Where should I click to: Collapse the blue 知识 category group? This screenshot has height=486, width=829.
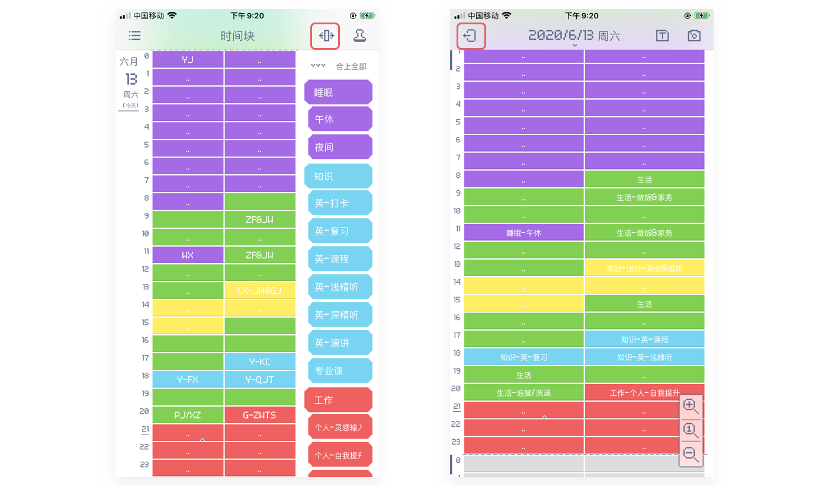pyautogui.click(x=338, y=176)
